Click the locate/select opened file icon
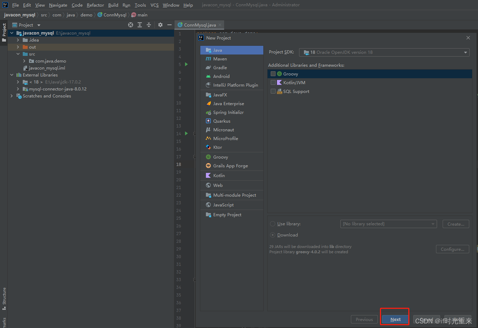The width and height of the screenshot is (478, 328). pos(131,25)
